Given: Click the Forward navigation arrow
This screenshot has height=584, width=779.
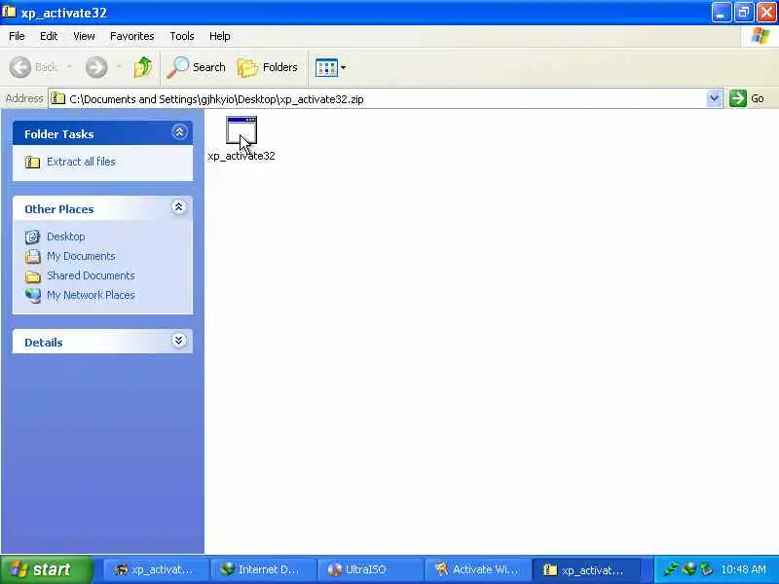Looking at the screenshot, I should (x=96, y=67).
